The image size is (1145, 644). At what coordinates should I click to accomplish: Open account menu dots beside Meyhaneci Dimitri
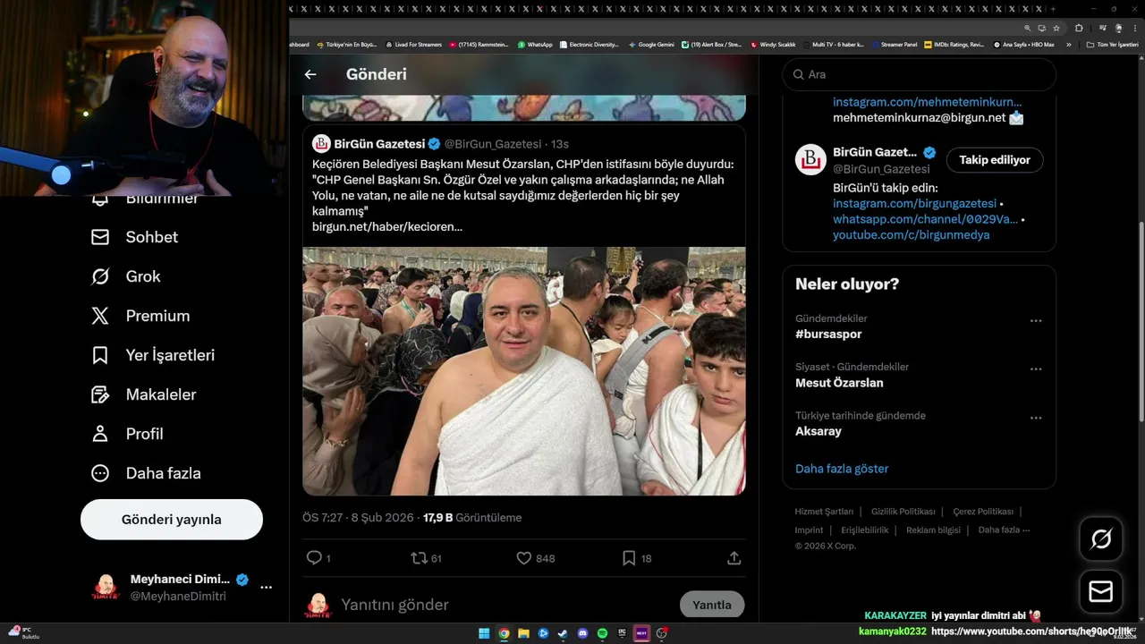point(266,587)
